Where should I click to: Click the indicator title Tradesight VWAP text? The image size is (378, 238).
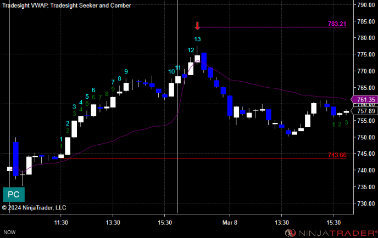pyautogui.click(x=25, y=5)
